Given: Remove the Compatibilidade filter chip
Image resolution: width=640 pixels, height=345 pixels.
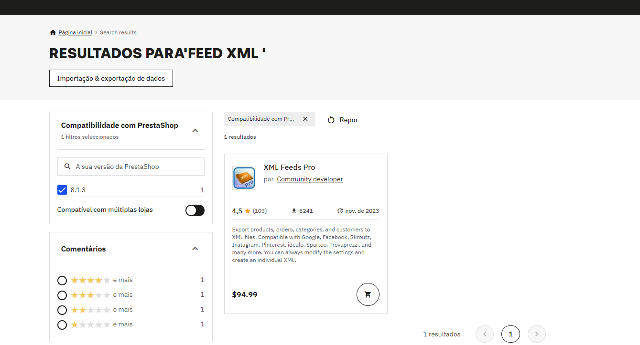Looking at the screenshot, I should [x=305, y=119].
